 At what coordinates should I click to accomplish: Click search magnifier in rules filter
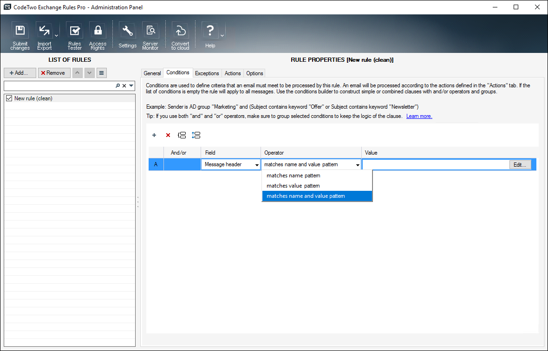pyautogui.click(x=118, y=85)
